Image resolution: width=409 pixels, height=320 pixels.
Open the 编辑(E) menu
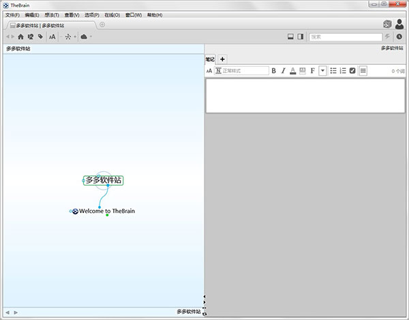tap(32, 15)
